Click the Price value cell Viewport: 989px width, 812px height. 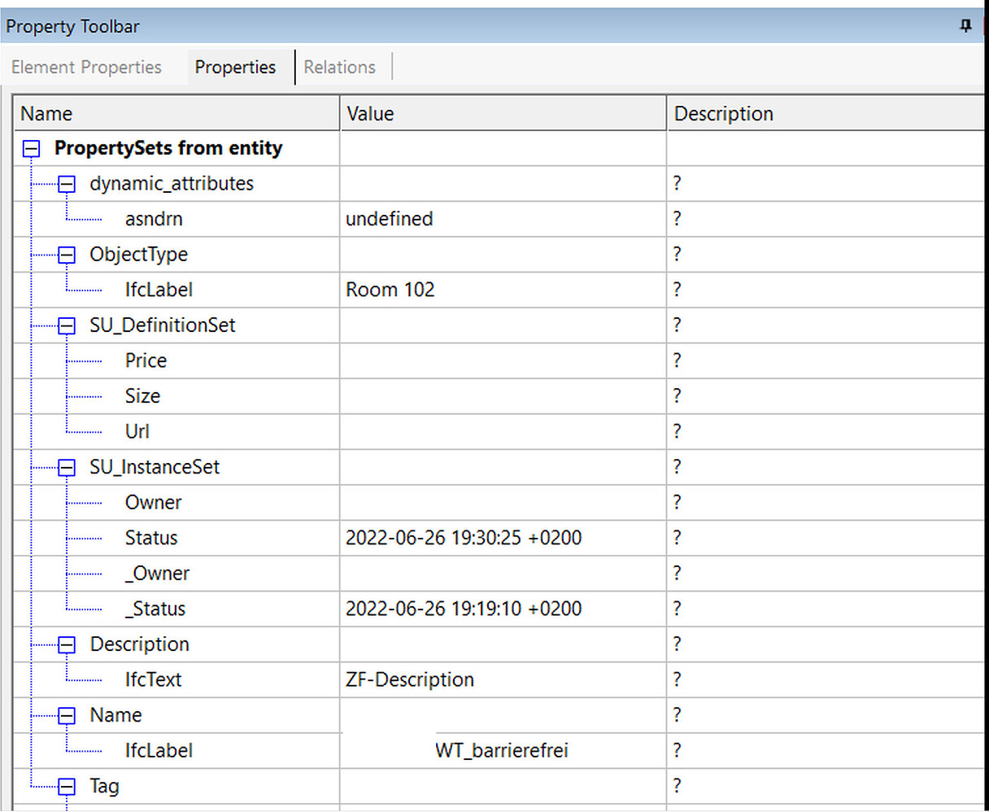(x=500, y=360)
